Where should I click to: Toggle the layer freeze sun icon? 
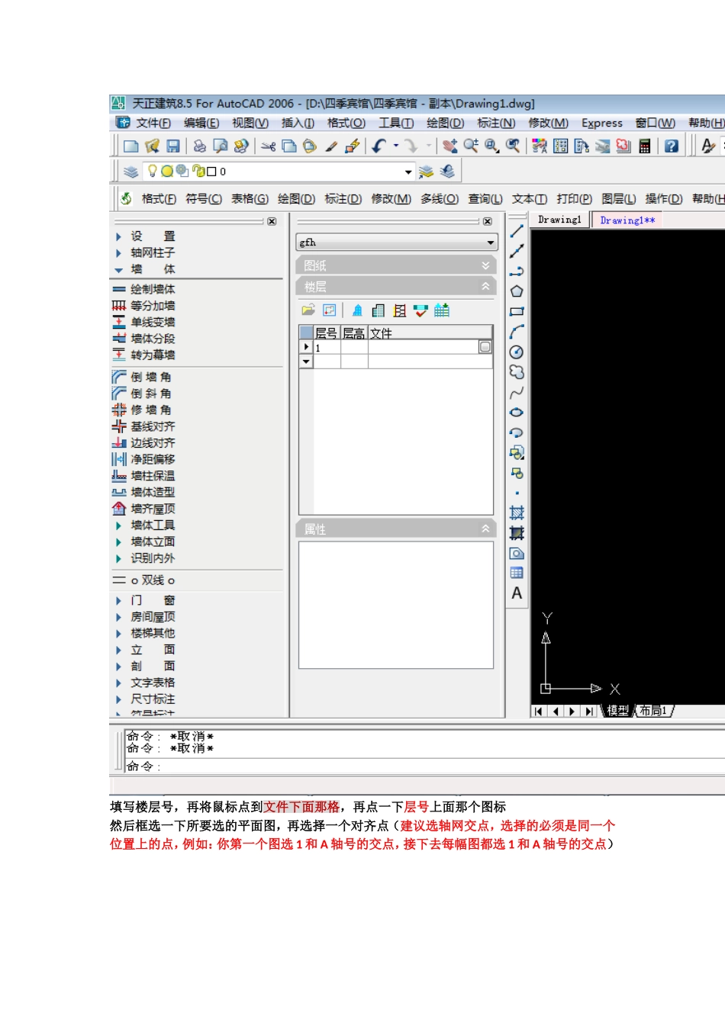click(x=167, y=172)
